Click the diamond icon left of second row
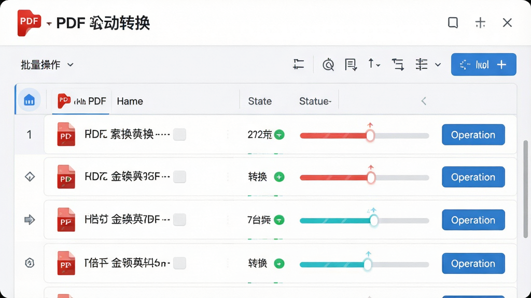The width and height of the screenshot is (531, 298). (30, 176)
